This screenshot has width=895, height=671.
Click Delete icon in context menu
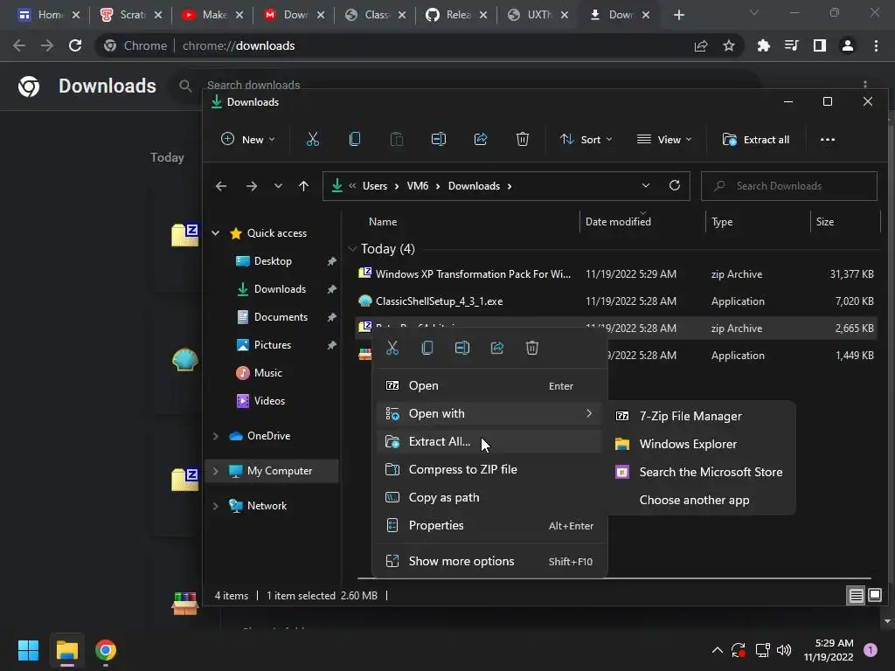coord(532,348)
